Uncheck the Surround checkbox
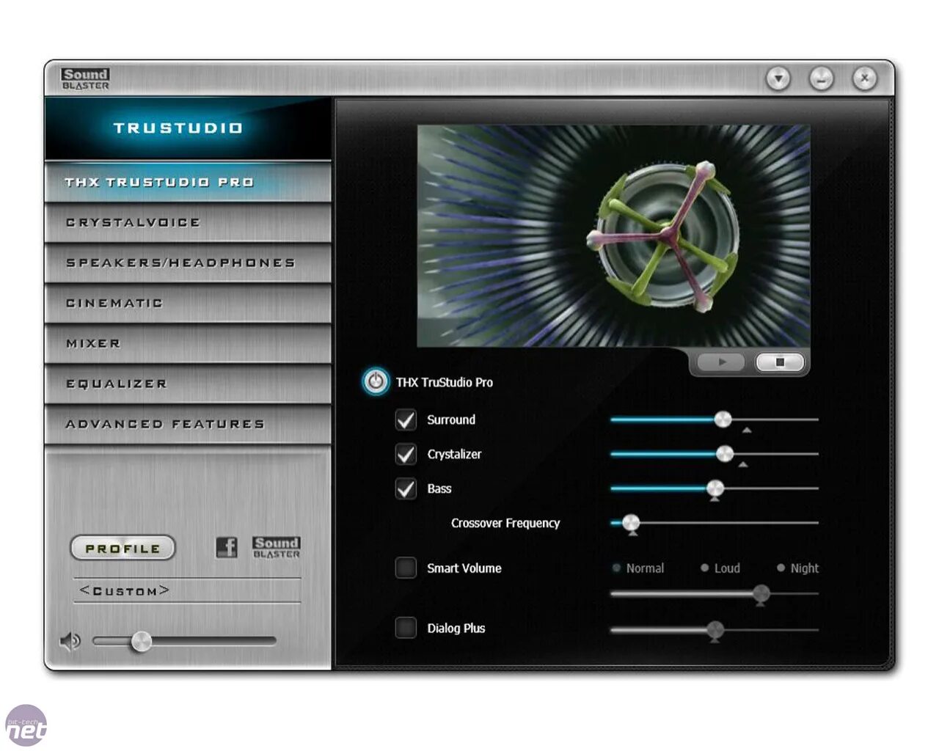The height and width of the screenshot is (751, 939). click(x=406, y=420)
